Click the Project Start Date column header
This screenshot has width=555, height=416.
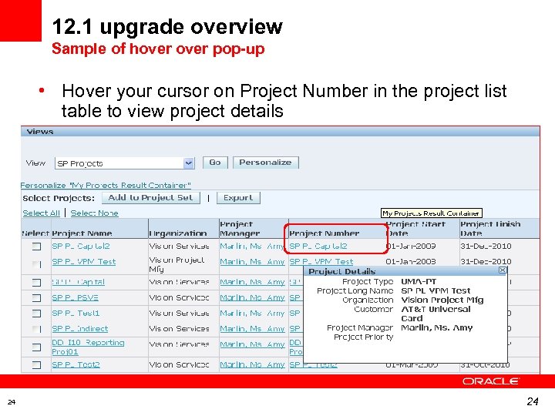point(415,229)
